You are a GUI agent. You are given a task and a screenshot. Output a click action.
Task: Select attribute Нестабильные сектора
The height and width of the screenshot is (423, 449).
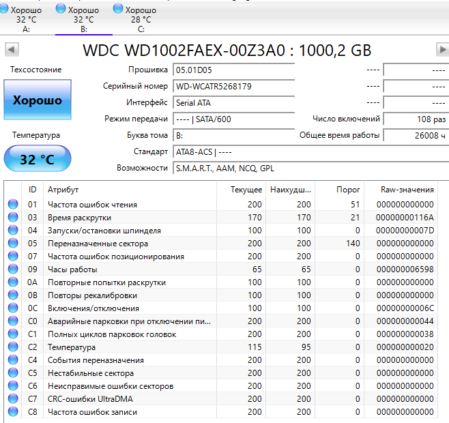(x=91, y=373)
